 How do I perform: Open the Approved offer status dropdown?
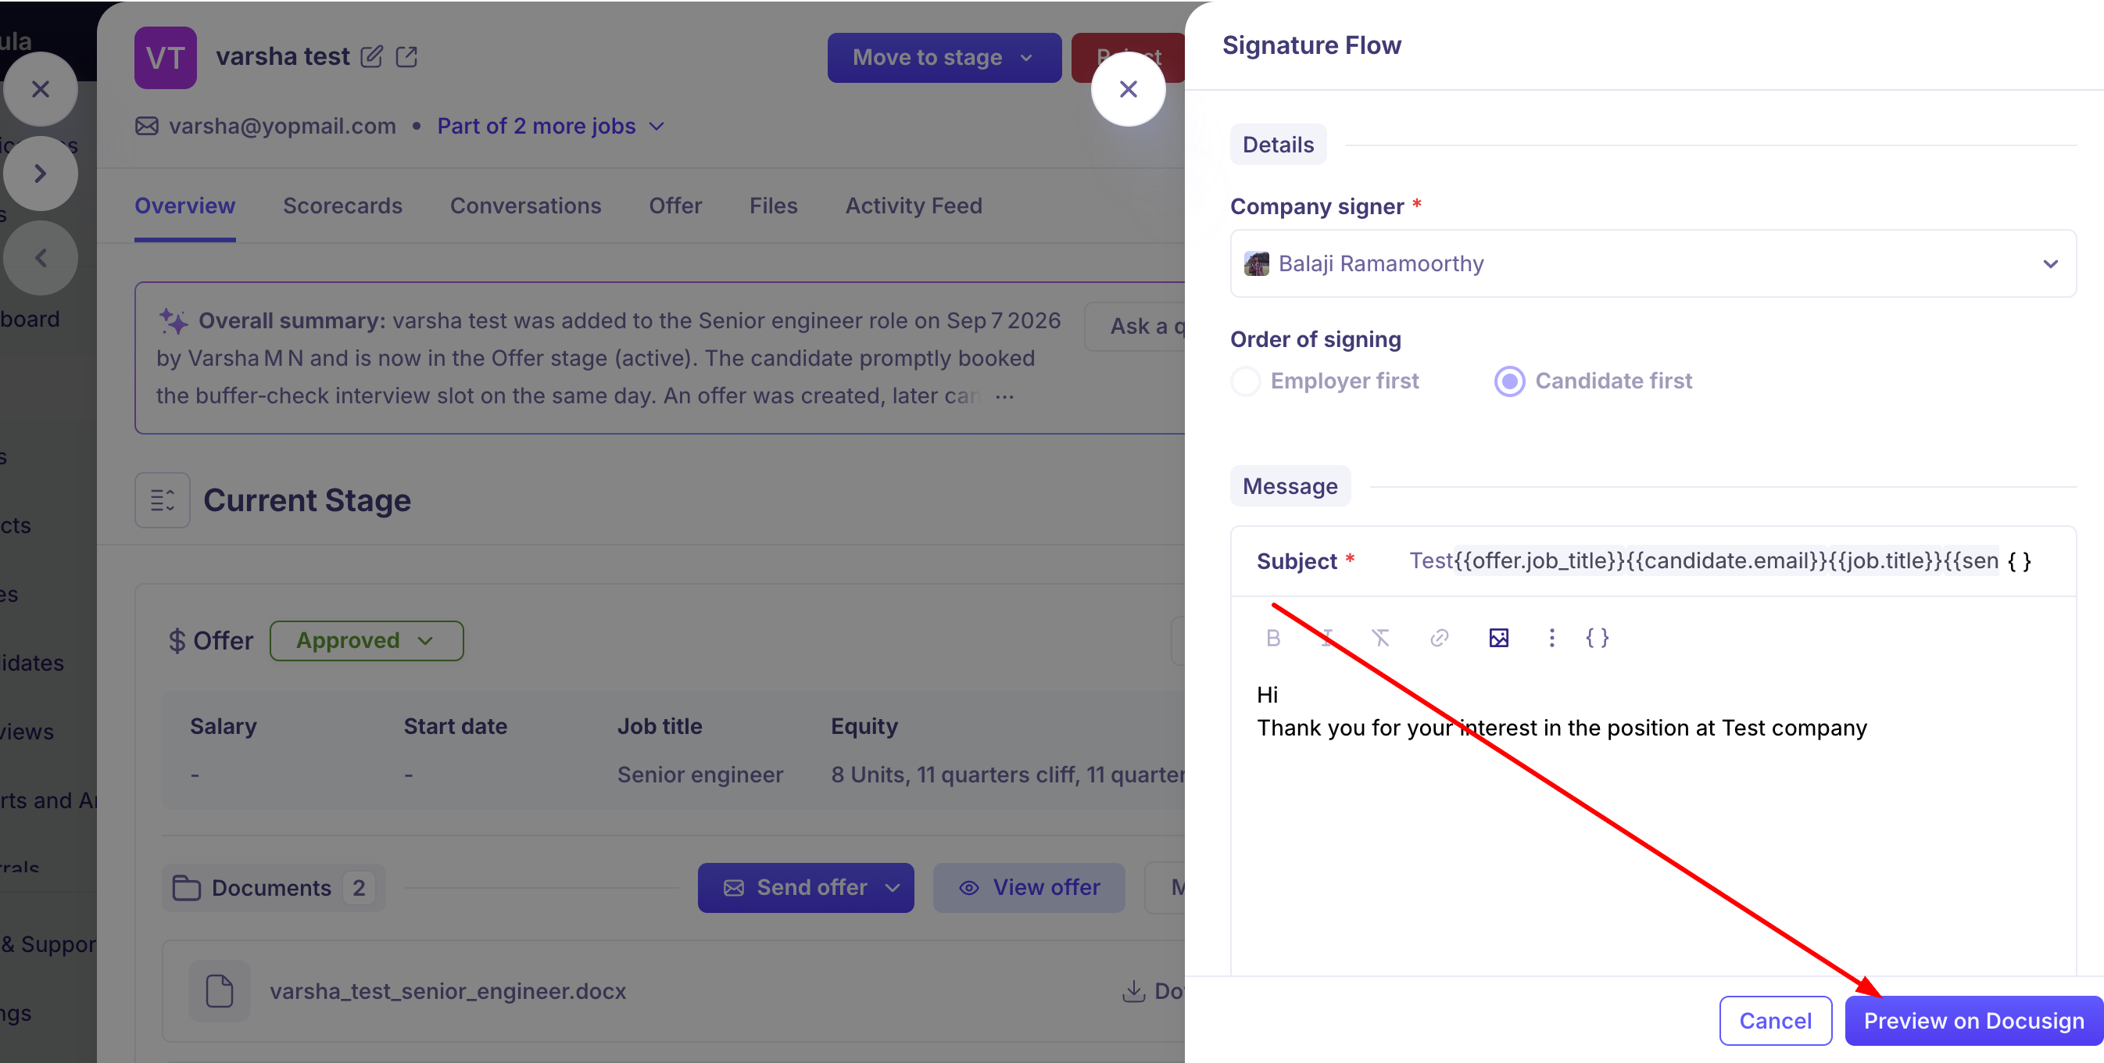[x=366, y=641]
